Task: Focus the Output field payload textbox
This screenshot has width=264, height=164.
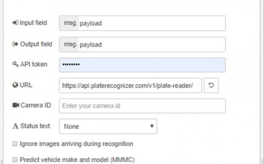Action: click(152, 44)
